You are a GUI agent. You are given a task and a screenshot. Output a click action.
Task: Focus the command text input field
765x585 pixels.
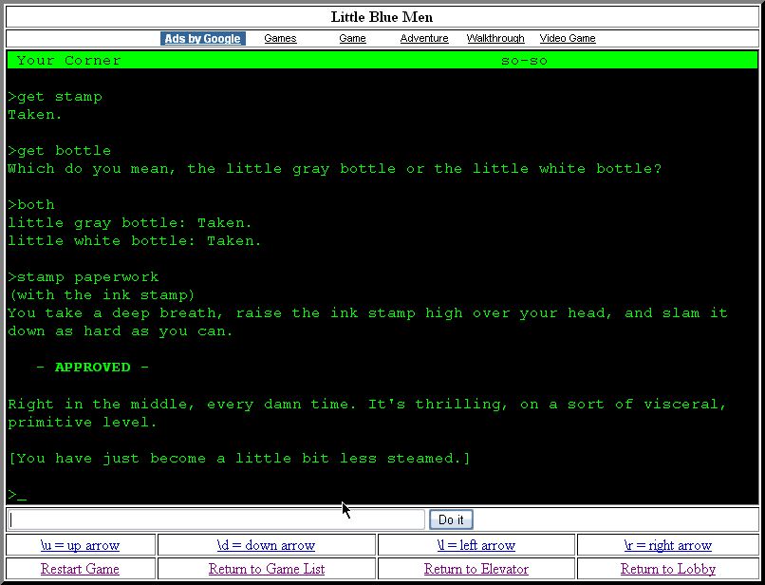tap(216, 519)
